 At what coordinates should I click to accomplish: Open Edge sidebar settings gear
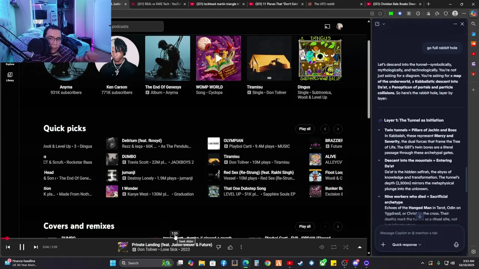point(473,251)
